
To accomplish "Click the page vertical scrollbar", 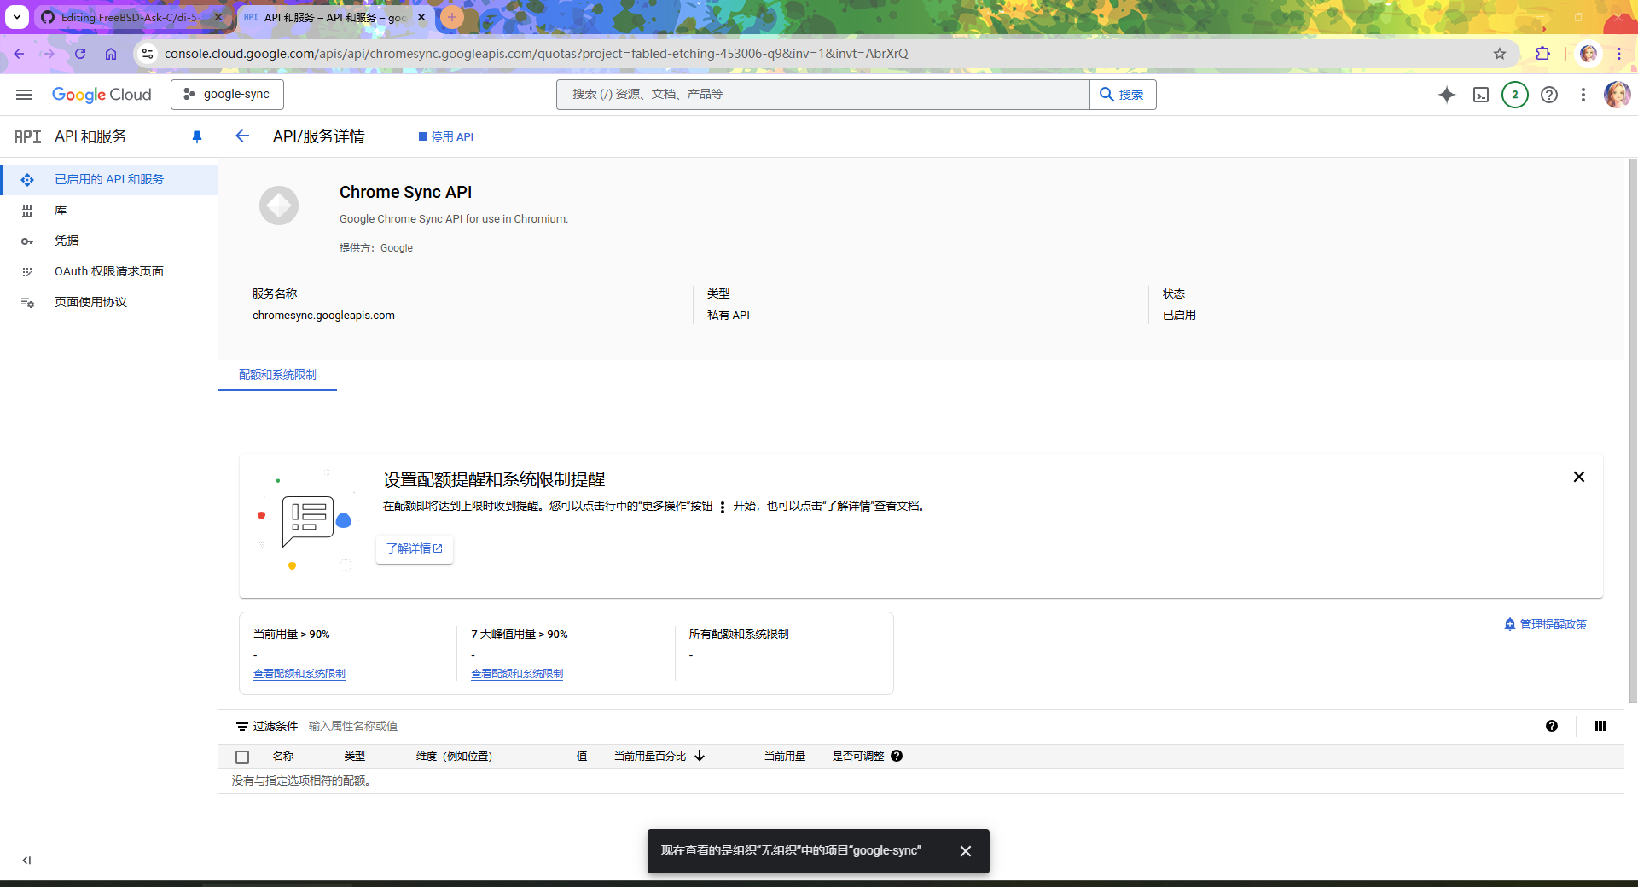I will (1633, 431).
